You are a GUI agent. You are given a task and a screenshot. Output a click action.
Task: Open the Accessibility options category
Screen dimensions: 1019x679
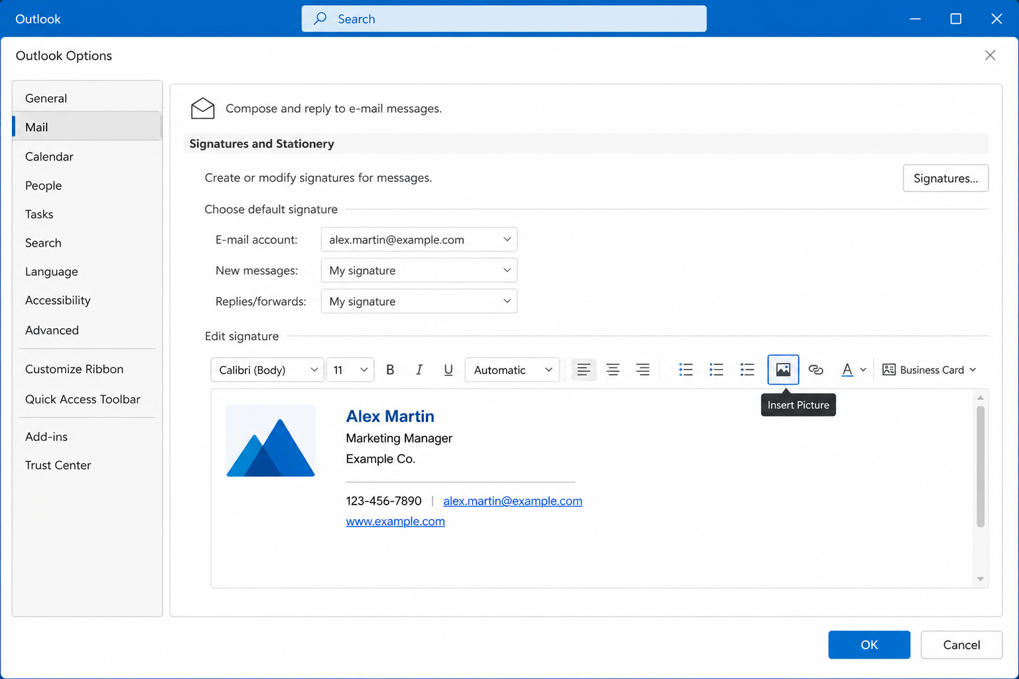coord(87,300)
